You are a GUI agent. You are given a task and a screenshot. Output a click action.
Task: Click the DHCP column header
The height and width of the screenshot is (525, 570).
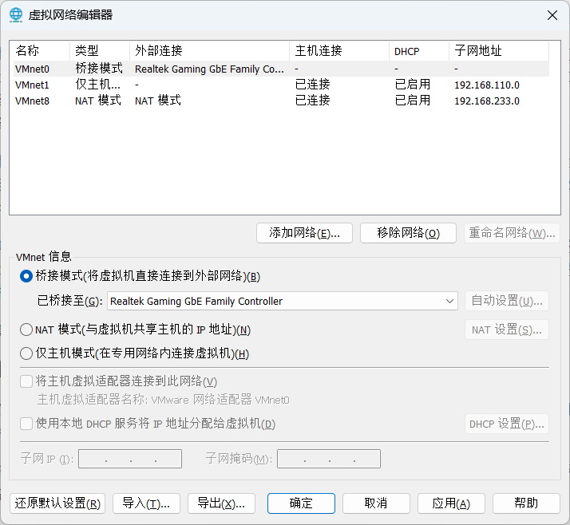tap(419, 51)
